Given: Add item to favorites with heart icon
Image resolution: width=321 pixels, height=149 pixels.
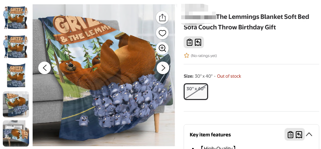Looking at the screenshot, I should coord(162,33).
